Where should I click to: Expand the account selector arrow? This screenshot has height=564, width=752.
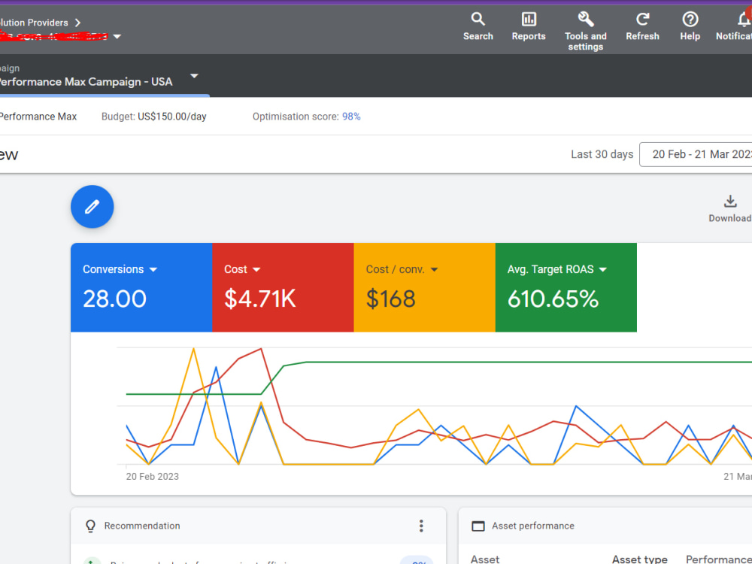(117, 36)
